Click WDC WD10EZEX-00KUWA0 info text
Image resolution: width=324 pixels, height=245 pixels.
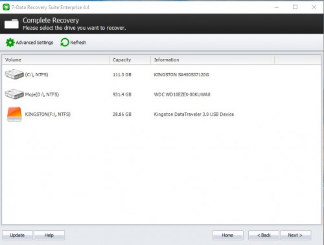pos(182,94)
